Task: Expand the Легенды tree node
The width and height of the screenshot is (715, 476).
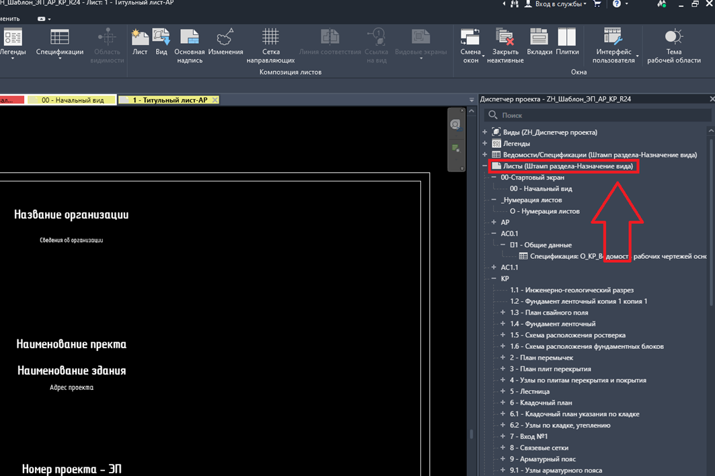Action: [485, 144]
